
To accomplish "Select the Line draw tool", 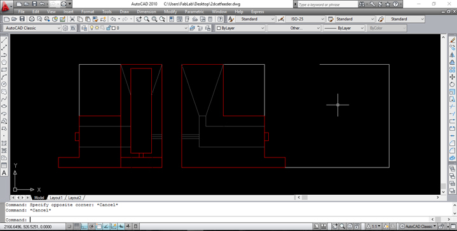I will click(x=4, y=40).
